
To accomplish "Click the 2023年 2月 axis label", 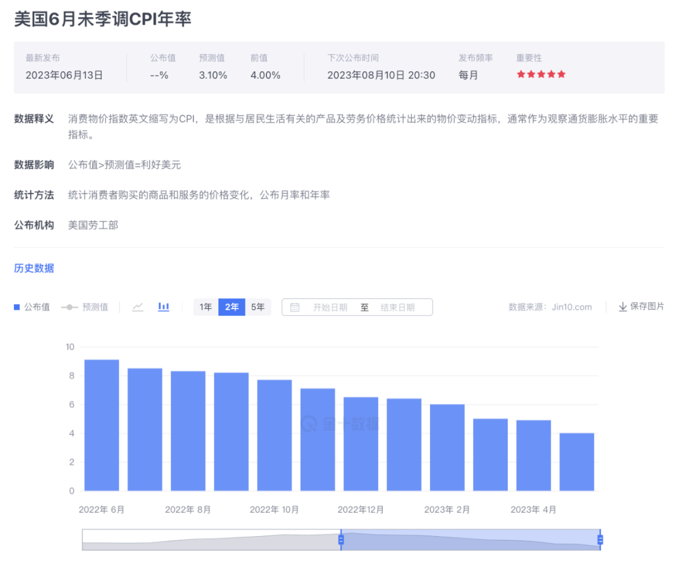I will [447, 510].
